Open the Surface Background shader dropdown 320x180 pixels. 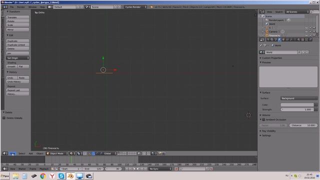click(299, 98)
